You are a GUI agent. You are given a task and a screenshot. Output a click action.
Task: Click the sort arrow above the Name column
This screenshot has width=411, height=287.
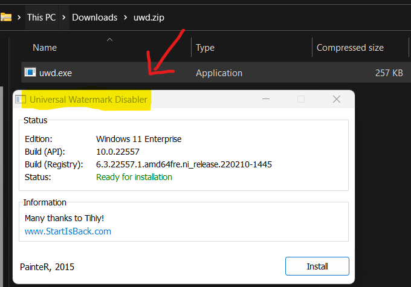(109, 40)
